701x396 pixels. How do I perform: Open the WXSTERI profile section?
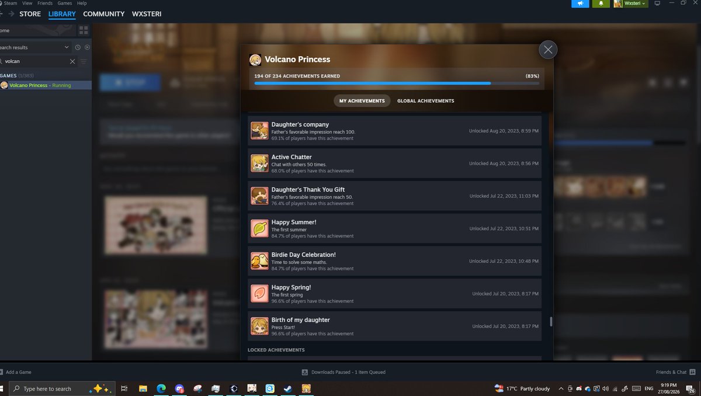click(147, 14)
